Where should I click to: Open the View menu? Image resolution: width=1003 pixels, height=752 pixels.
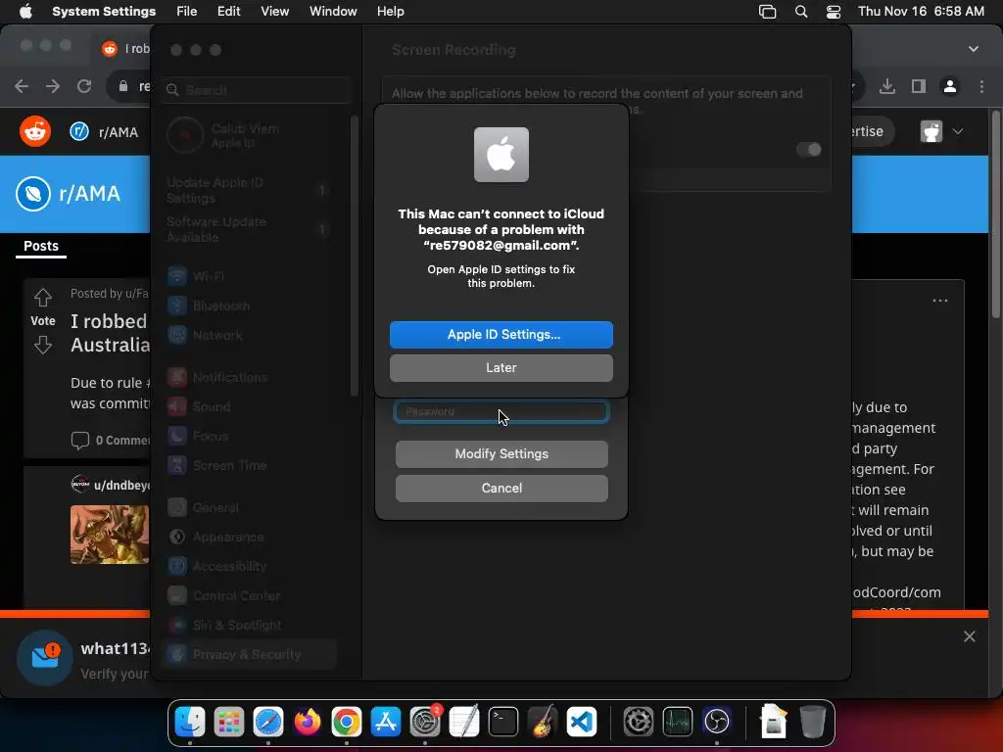point(274,11)
